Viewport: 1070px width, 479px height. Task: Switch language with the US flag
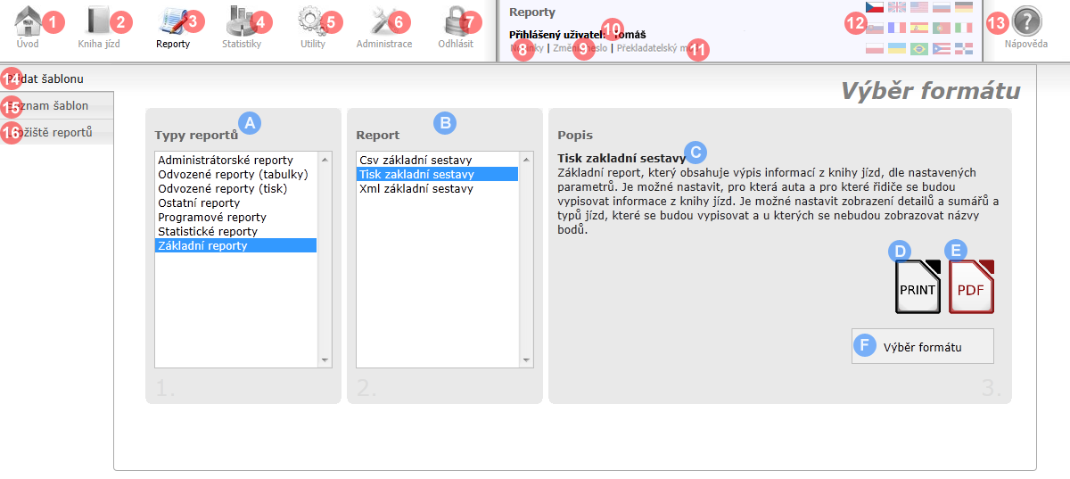[x=919, y=7]
